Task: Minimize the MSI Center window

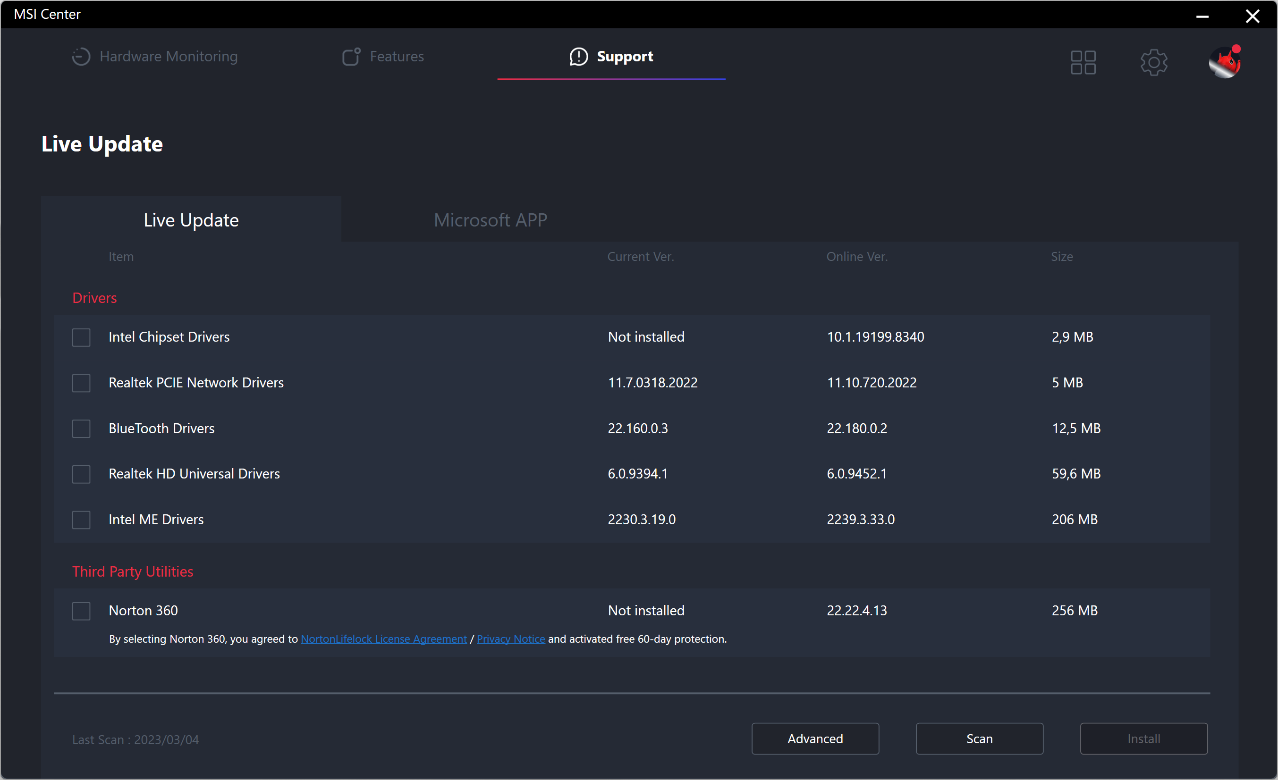Action: click(x=1202, y=16)
